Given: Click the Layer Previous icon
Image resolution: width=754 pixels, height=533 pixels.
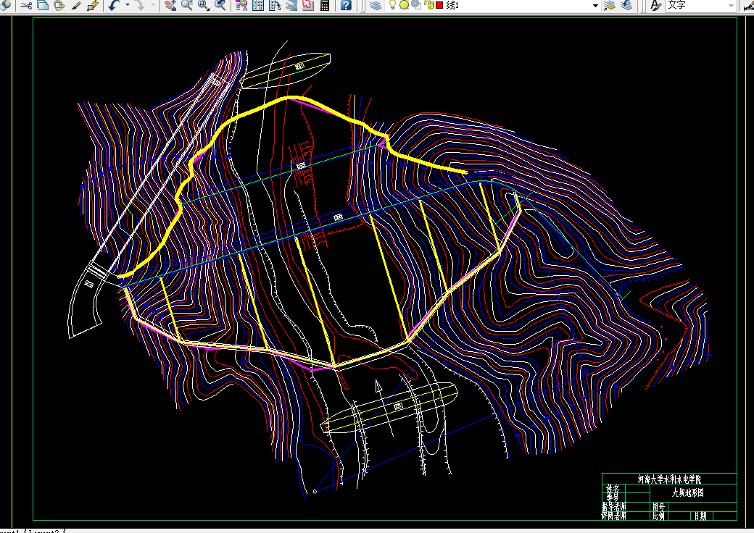Looking at the screenshot, I should pyautogui.click(x=626, y=5).
